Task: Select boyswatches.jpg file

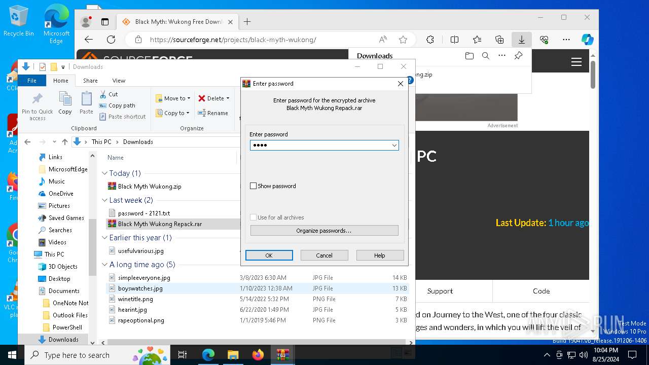Action: click(140, 288)
